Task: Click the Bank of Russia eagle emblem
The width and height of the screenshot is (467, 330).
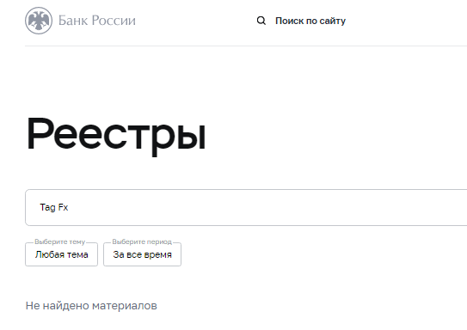Action: click(39, 21)
